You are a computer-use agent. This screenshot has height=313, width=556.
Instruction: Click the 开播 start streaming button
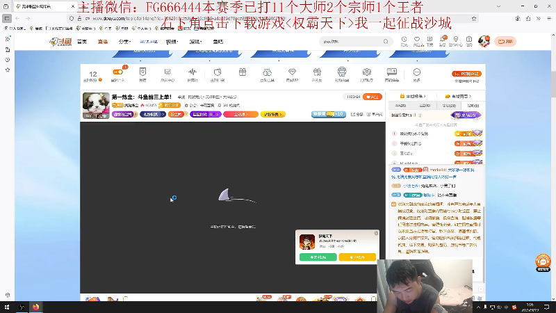pos(505,42)
